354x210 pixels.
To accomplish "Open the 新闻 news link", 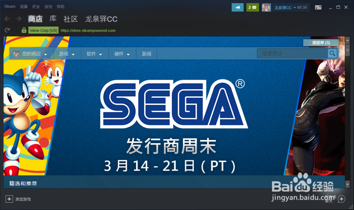I will (147, 54).
